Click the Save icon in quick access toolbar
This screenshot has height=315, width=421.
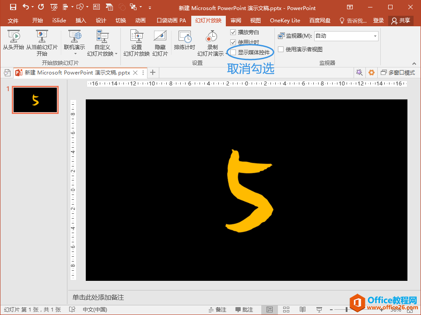(13, 7)
